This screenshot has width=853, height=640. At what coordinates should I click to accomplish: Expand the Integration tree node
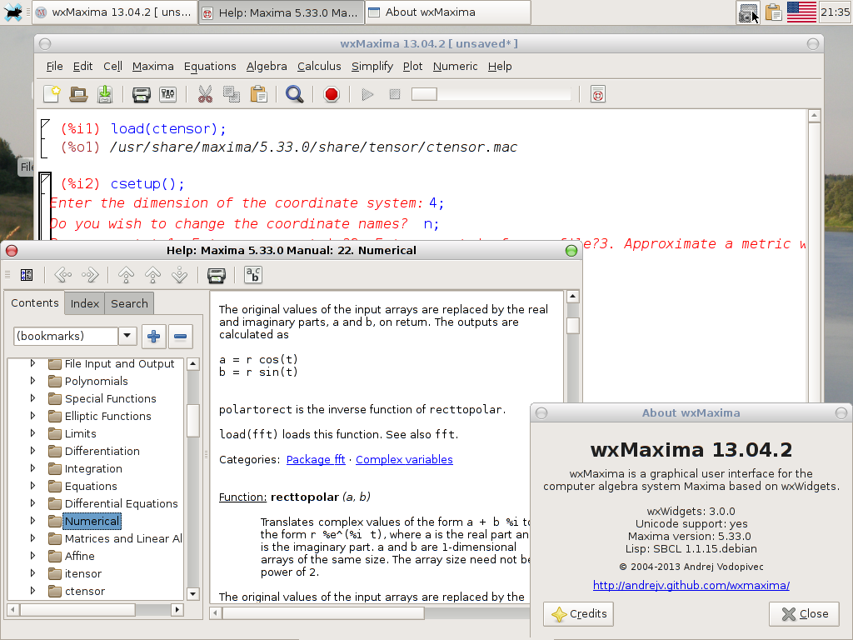32,468
